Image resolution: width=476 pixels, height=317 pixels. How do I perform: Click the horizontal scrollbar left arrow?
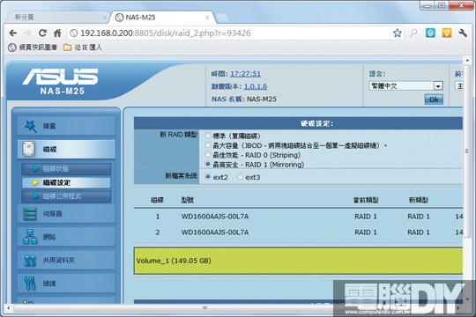(x=9, y=308)
